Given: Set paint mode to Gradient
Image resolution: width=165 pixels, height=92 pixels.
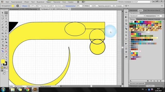Looking at the screenshot, I should point(5,67).
